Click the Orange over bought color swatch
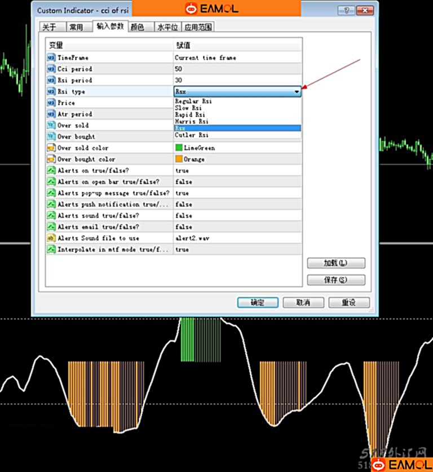 tap(179, 159)
